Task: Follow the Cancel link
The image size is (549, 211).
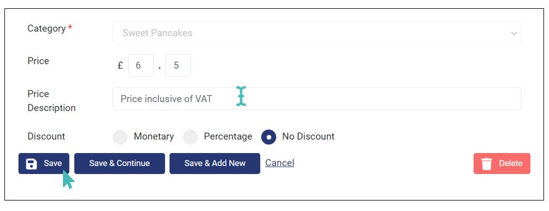Action: click(x=279, y=163)
